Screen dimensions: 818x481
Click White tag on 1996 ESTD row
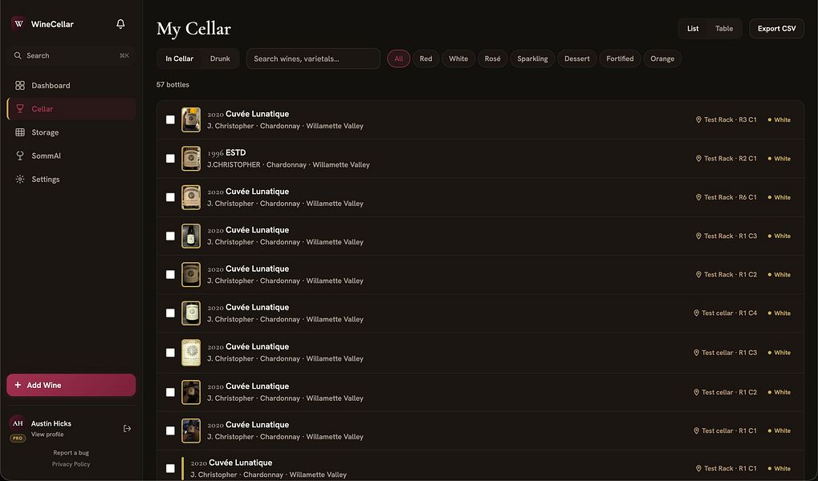[x=779, y=159]
